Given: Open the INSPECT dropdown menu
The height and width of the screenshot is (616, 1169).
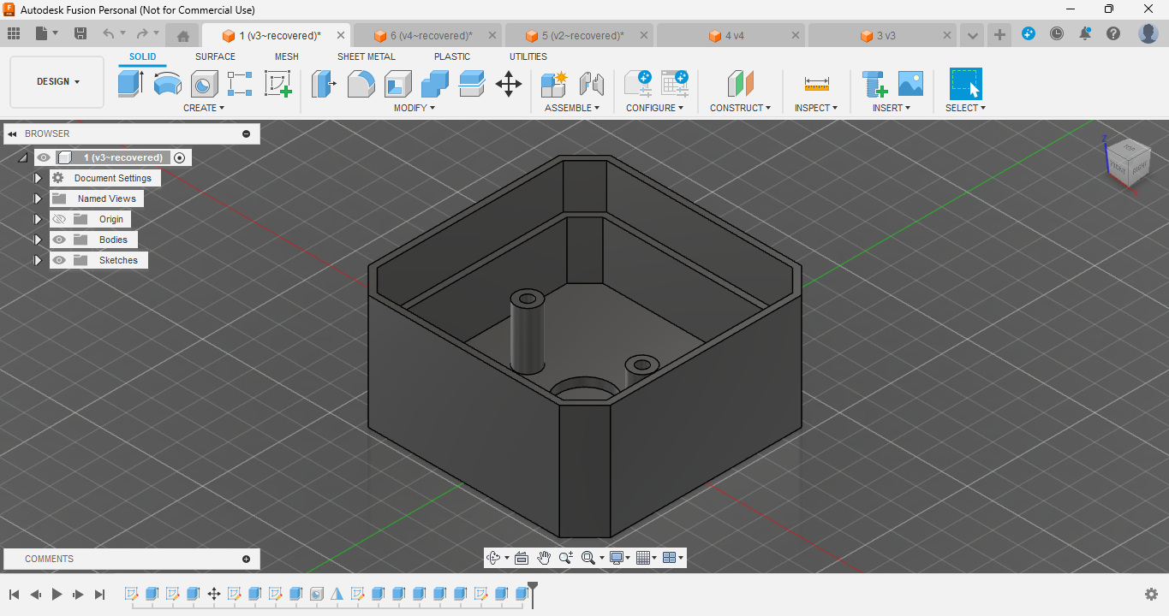Looking at the screenshot, I should pyautogui.click(x=816, y=108).
